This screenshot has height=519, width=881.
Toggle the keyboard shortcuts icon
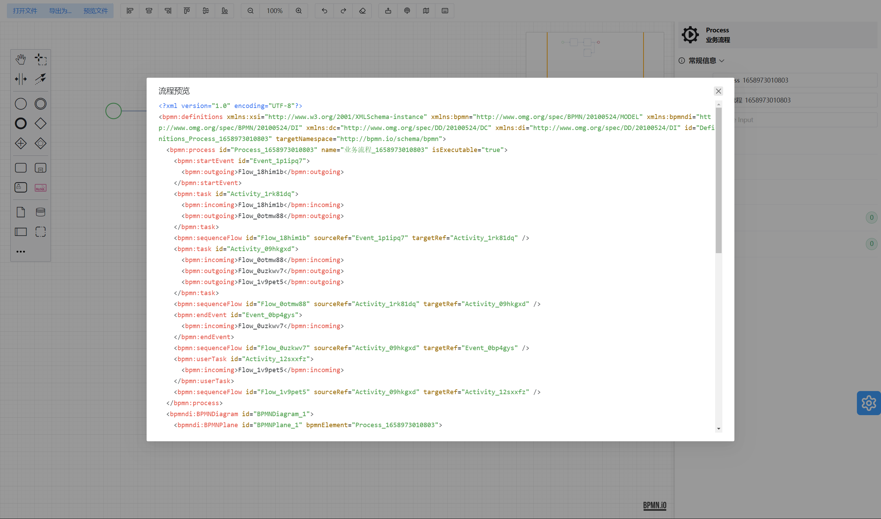[x=445, y=11]
